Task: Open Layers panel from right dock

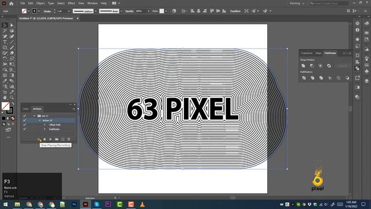Action: 366,81
